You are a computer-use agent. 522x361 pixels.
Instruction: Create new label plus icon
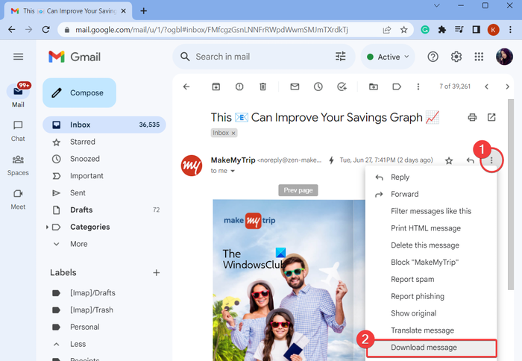coord(156,273)
